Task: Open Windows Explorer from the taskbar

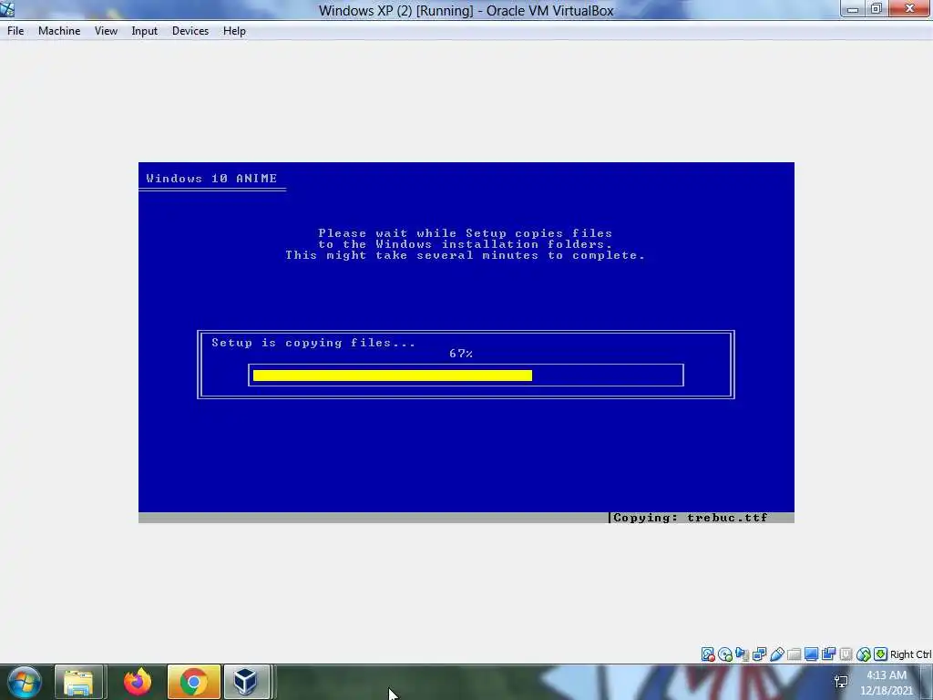Action: (x=79, y=682)
